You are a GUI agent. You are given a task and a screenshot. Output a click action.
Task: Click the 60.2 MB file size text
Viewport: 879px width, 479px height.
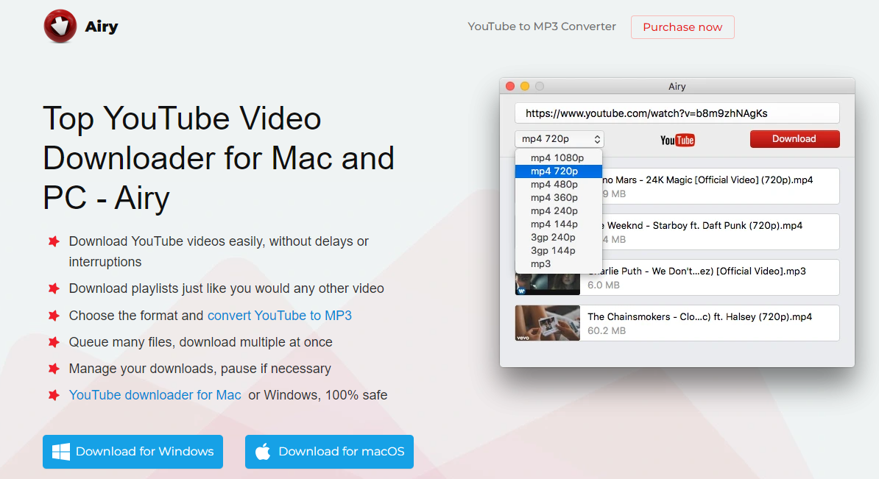coord(607,331)
